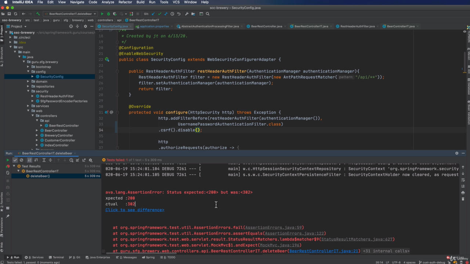Toggle Show Ignored tests filter
The width and height of the screenshot is (470, 264).
click(x=22, y=160)
